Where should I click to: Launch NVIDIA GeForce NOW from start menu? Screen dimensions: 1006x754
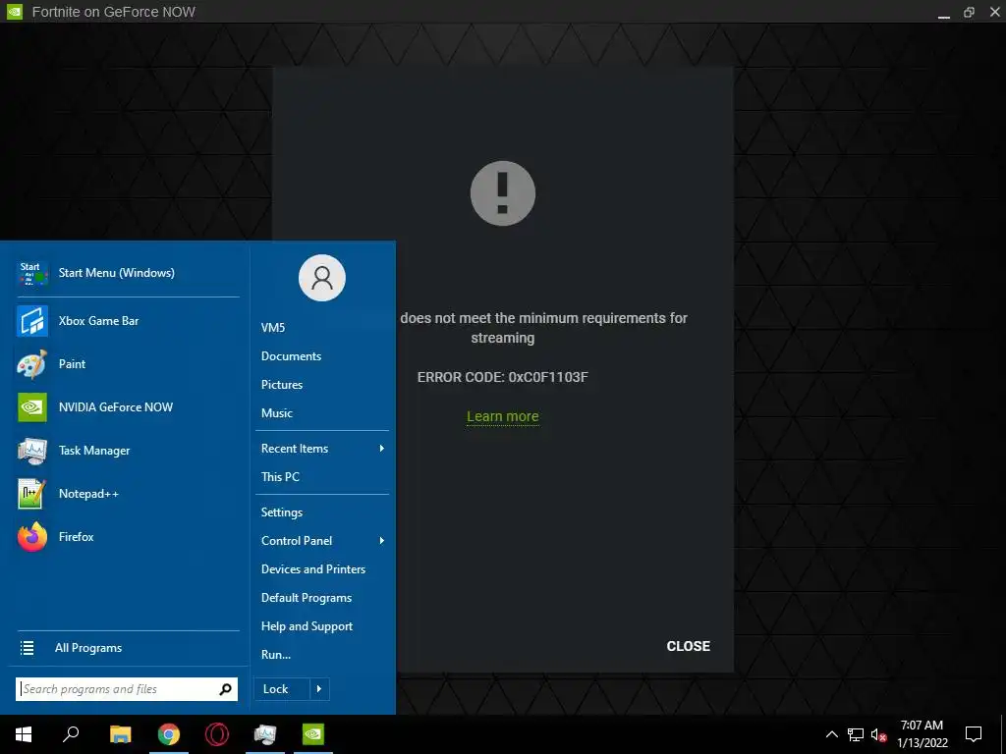click(128, 407)
